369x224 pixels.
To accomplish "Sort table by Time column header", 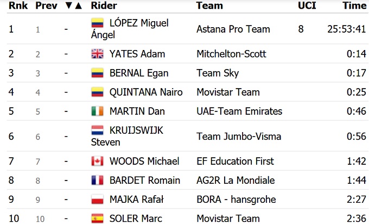I will (354, 6).
